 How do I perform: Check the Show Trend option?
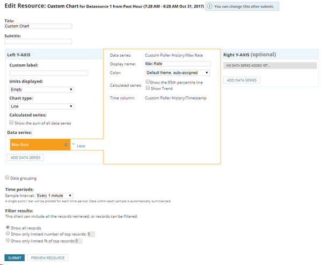point(148,88)
